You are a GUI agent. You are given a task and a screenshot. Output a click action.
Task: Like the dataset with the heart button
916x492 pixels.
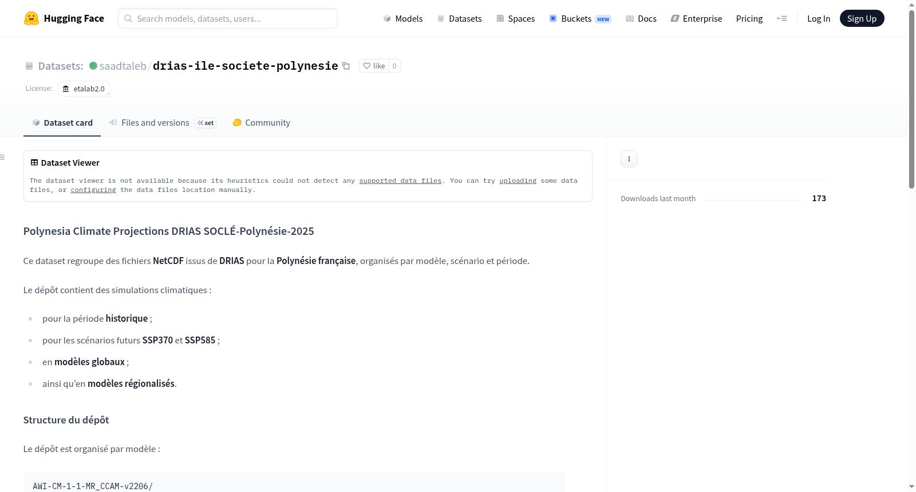tap(374, 66)
